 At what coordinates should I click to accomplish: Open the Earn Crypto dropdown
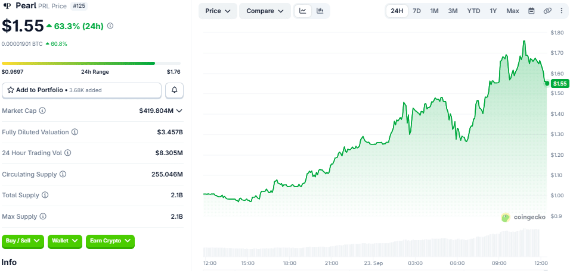coord(110,241)
